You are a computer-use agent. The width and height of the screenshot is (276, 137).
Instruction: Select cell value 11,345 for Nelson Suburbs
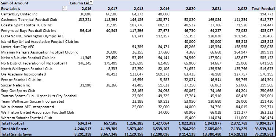coord(86,58)
